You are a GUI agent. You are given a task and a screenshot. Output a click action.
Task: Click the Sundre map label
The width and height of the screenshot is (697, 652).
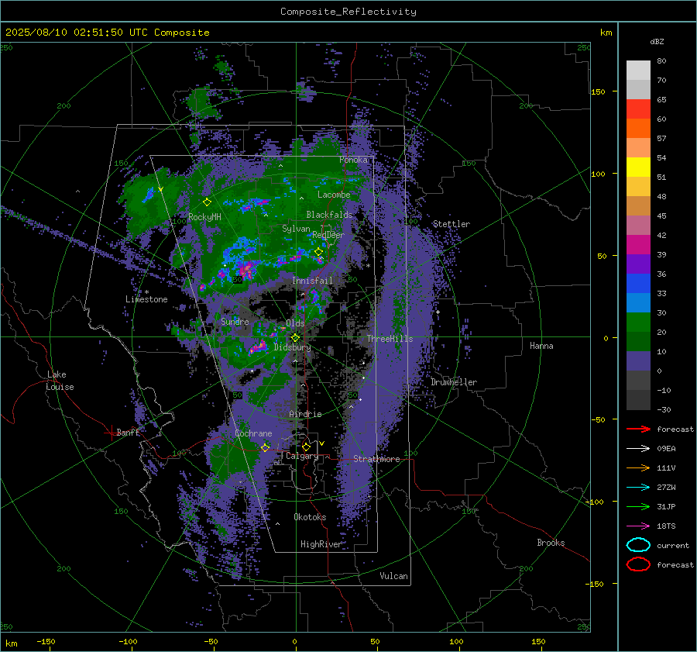235,321
